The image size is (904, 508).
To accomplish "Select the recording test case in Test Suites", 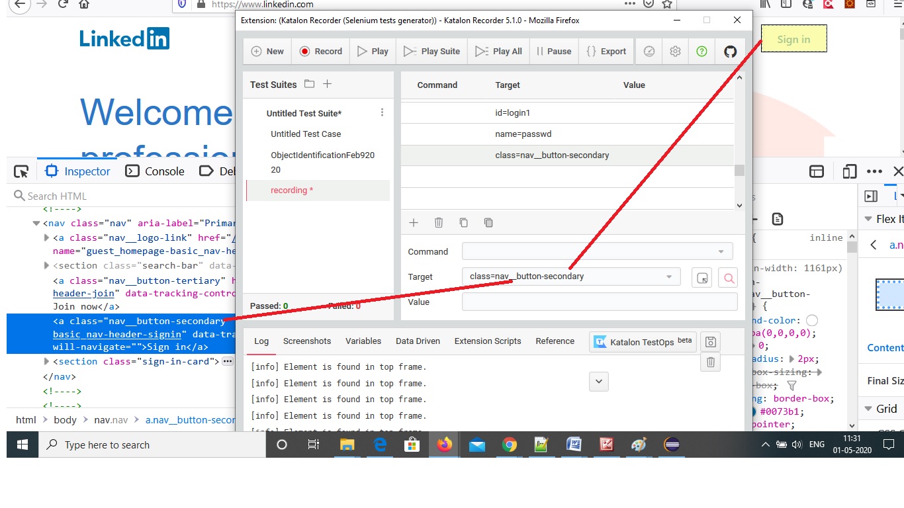I will coord(291,190).
